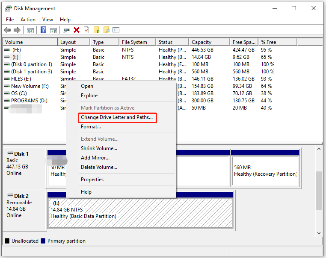Select the (Disk 0 partition 1) row
This screenshot has height=258, width=326.
tap(139, 64)
